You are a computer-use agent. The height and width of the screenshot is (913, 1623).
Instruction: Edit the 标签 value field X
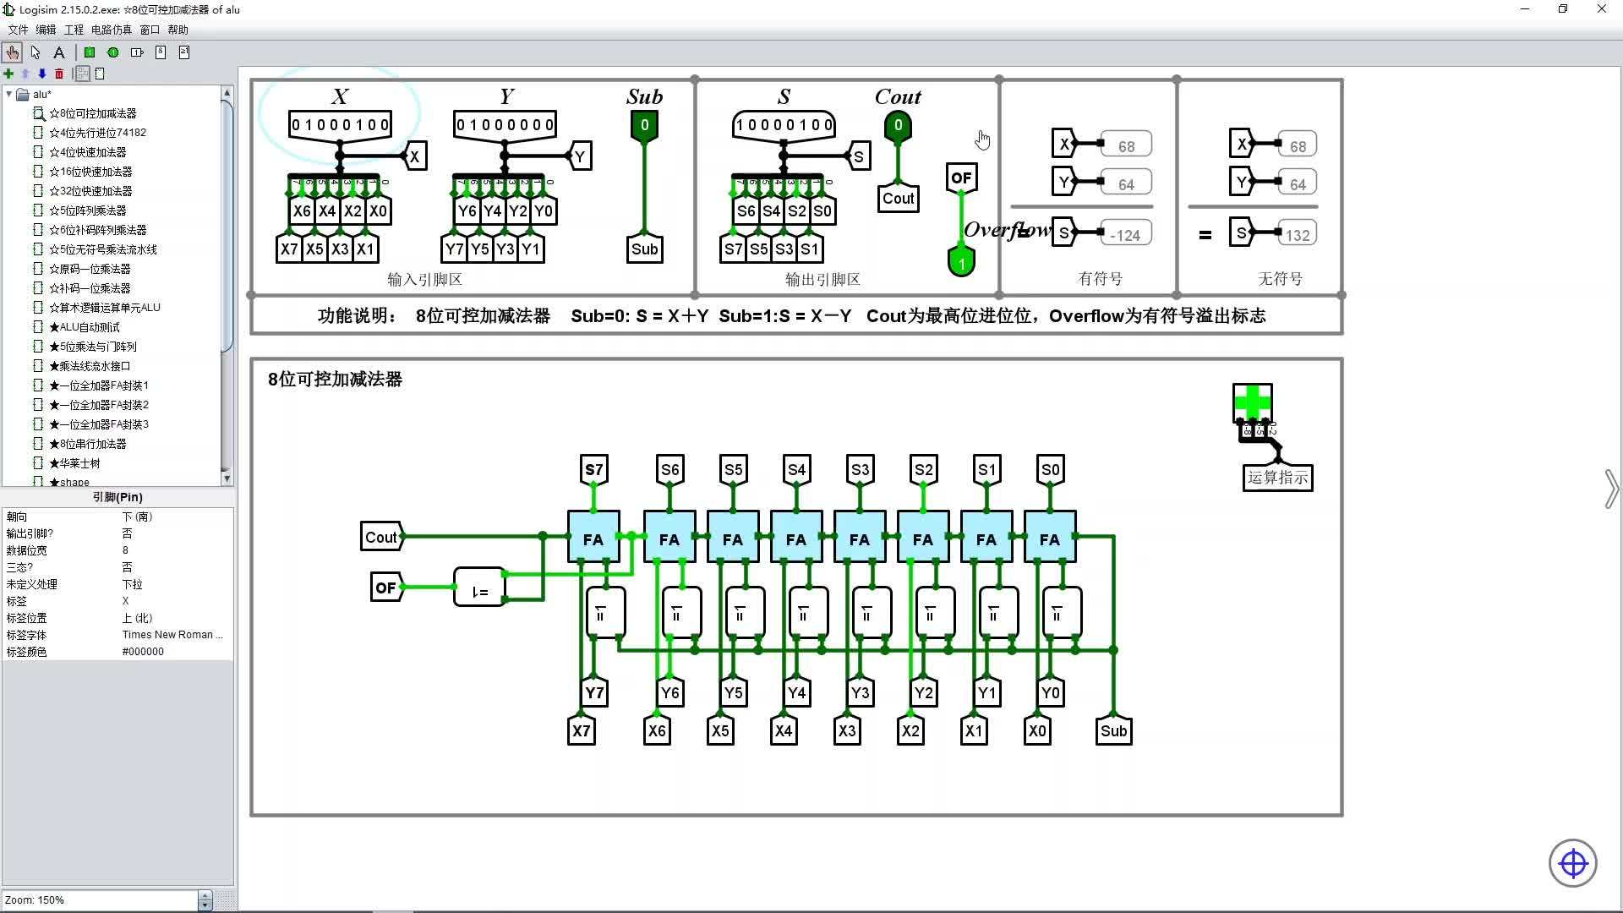coord(176,601)
